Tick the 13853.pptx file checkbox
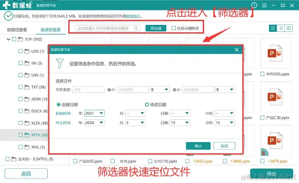The image size is (299, 183). coord(187,161)
